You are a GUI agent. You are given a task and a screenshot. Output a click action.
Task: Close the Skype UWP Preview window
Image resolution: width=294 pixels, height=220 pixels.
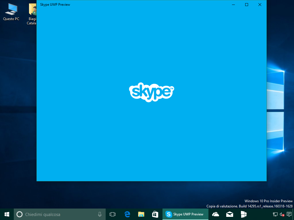point(260,5)
